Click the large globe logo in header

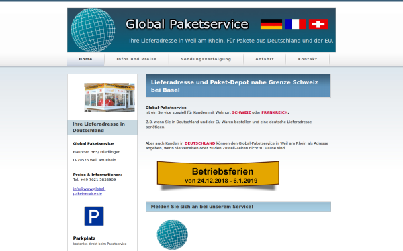point(93,30)
